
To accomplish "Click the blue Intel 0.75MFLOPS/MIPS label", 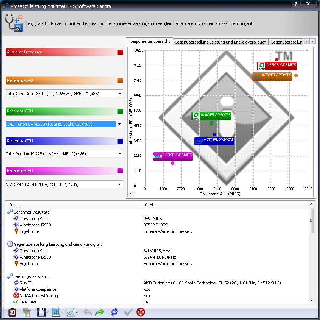I will [x=214, y=141].
